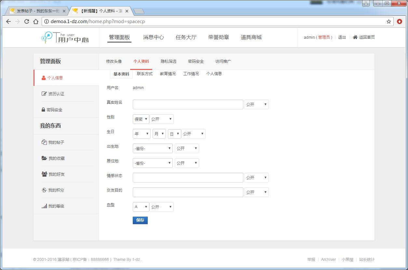Viewport: 408px width, 270px height.
Task: Click the 退出 logout link
Action: pyautogui.click(x=342, y=37)
